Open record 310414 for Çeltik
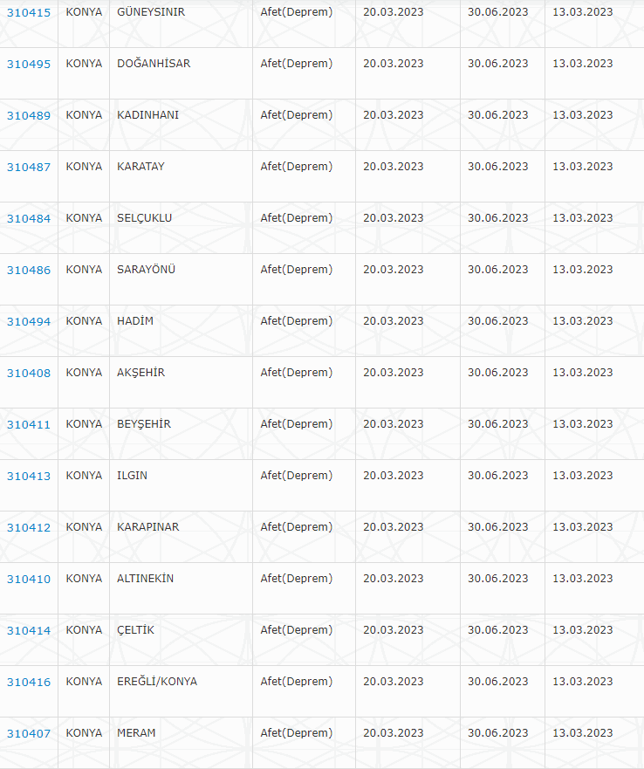This screenshot has height=769, width=644. [x=29, y=631]
